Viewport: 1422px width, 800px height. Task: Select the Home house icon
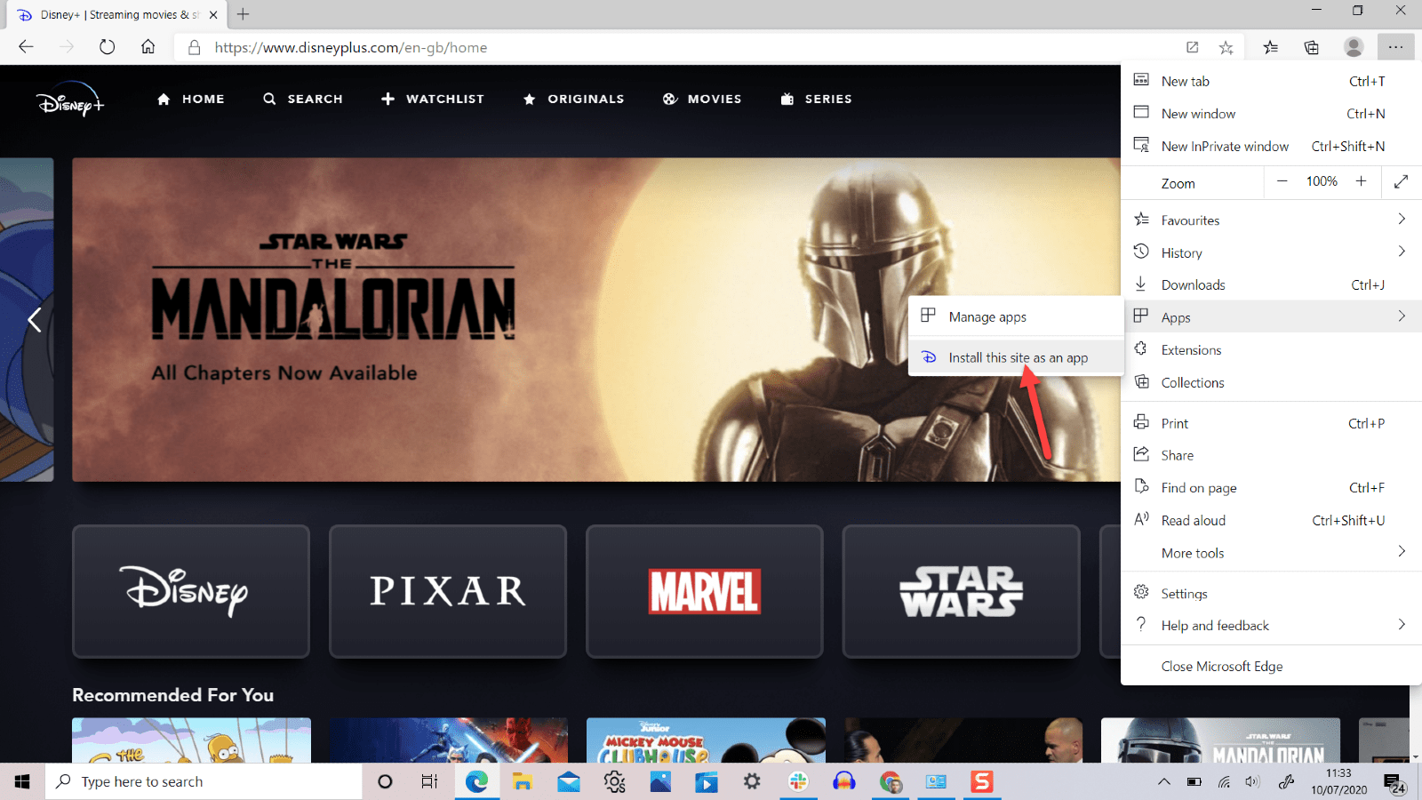tap(163, 99)
